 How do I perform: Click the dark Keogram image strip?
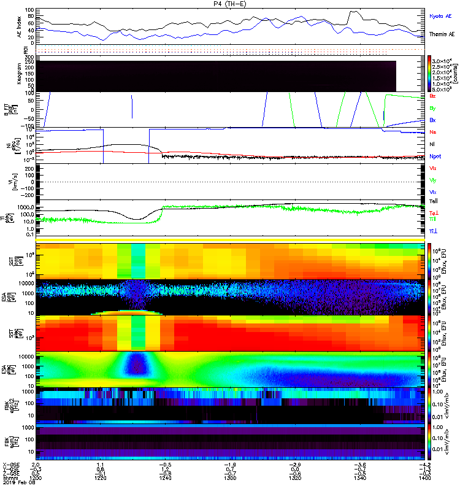[x=216, y=76]
